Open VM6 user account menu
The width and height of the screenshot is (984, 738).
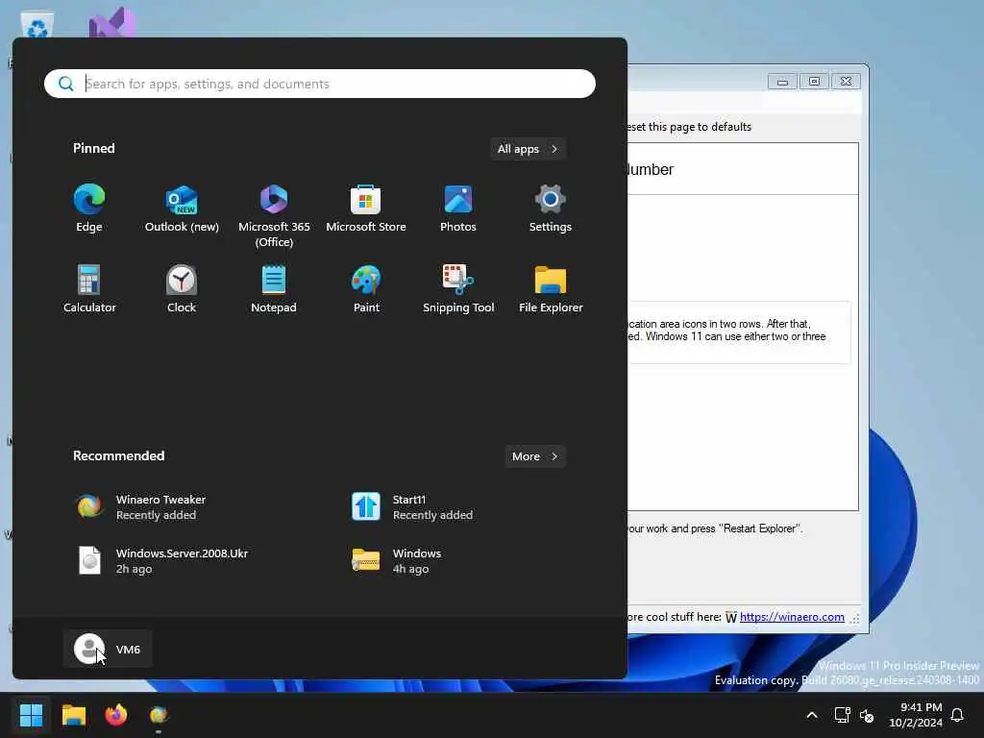108,649
